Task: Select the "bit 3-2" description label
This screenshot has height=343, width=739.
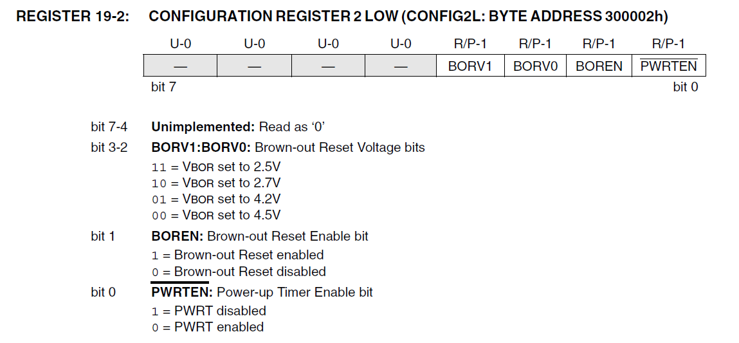Action: (109, 147)
